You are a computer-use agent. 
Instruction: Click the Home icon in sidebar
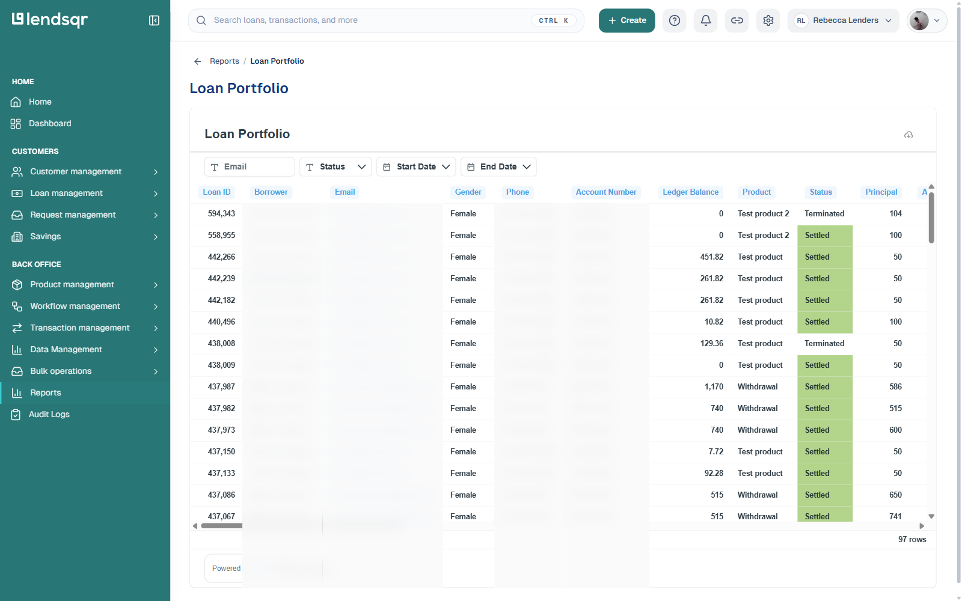pyautogui.click(x=16, y=102)
